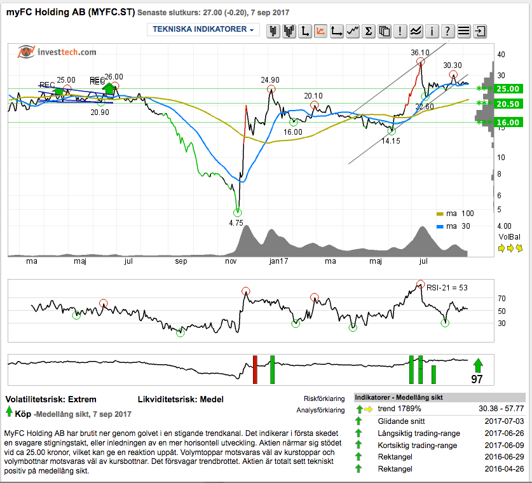Click the score 97 value

(x=477, y=379)
